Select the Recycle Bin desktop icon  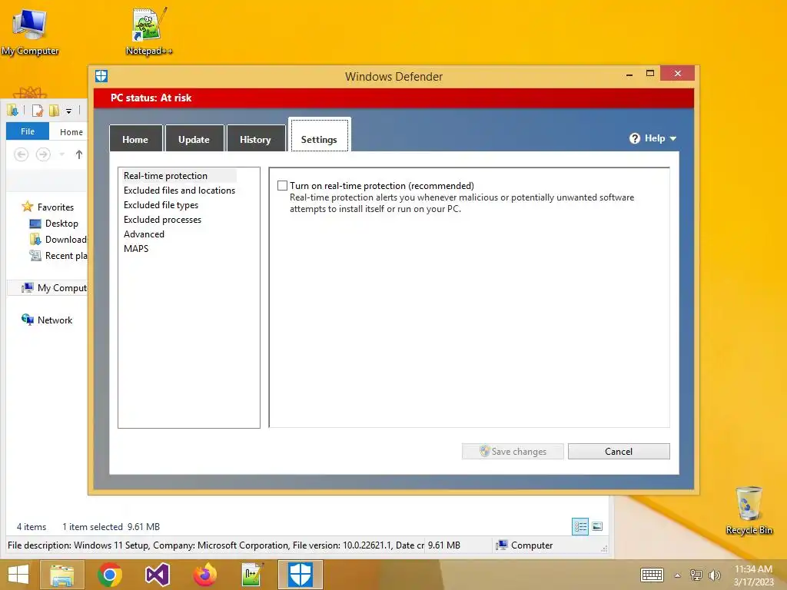749,510
